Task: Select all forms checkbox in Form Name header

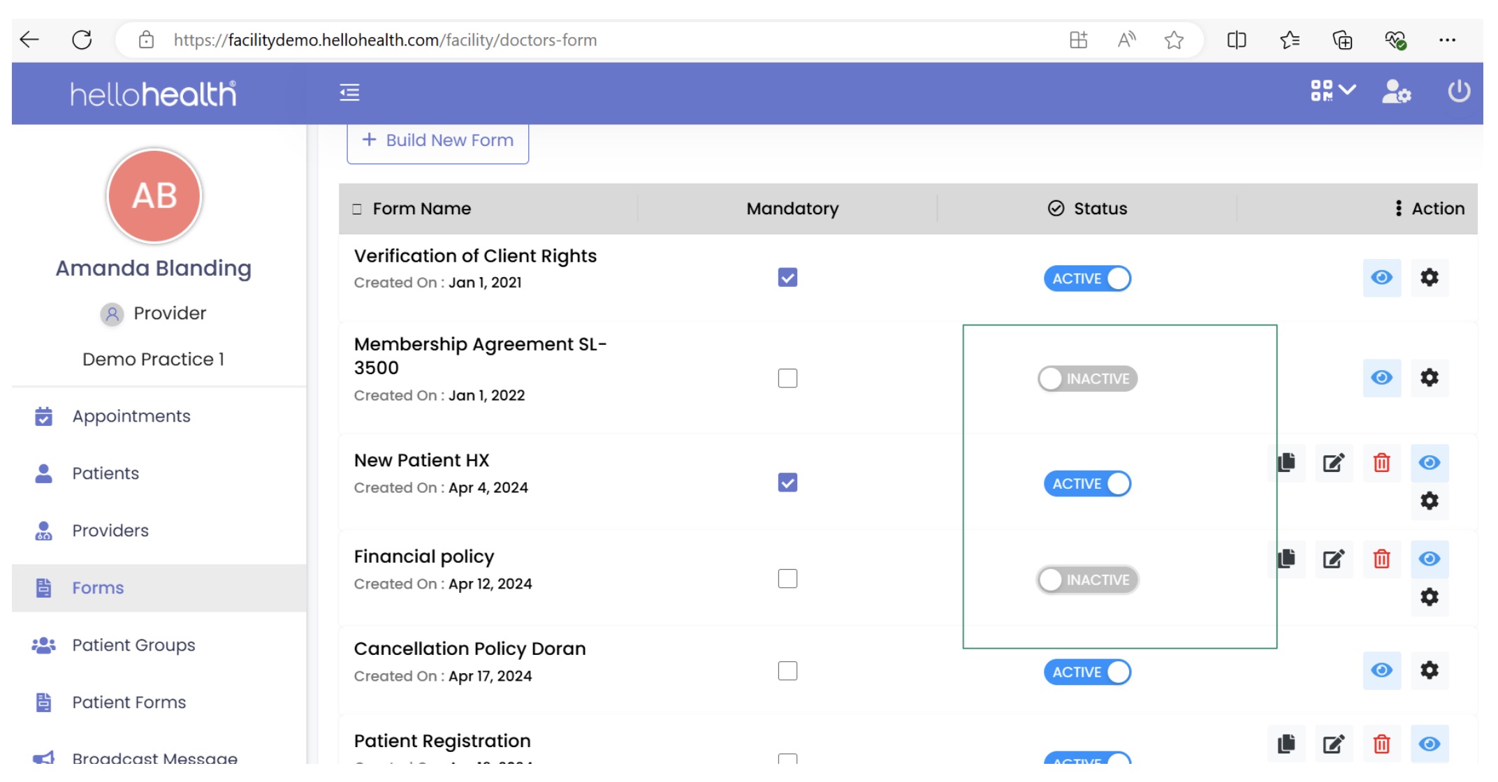Action: point(357,209)
